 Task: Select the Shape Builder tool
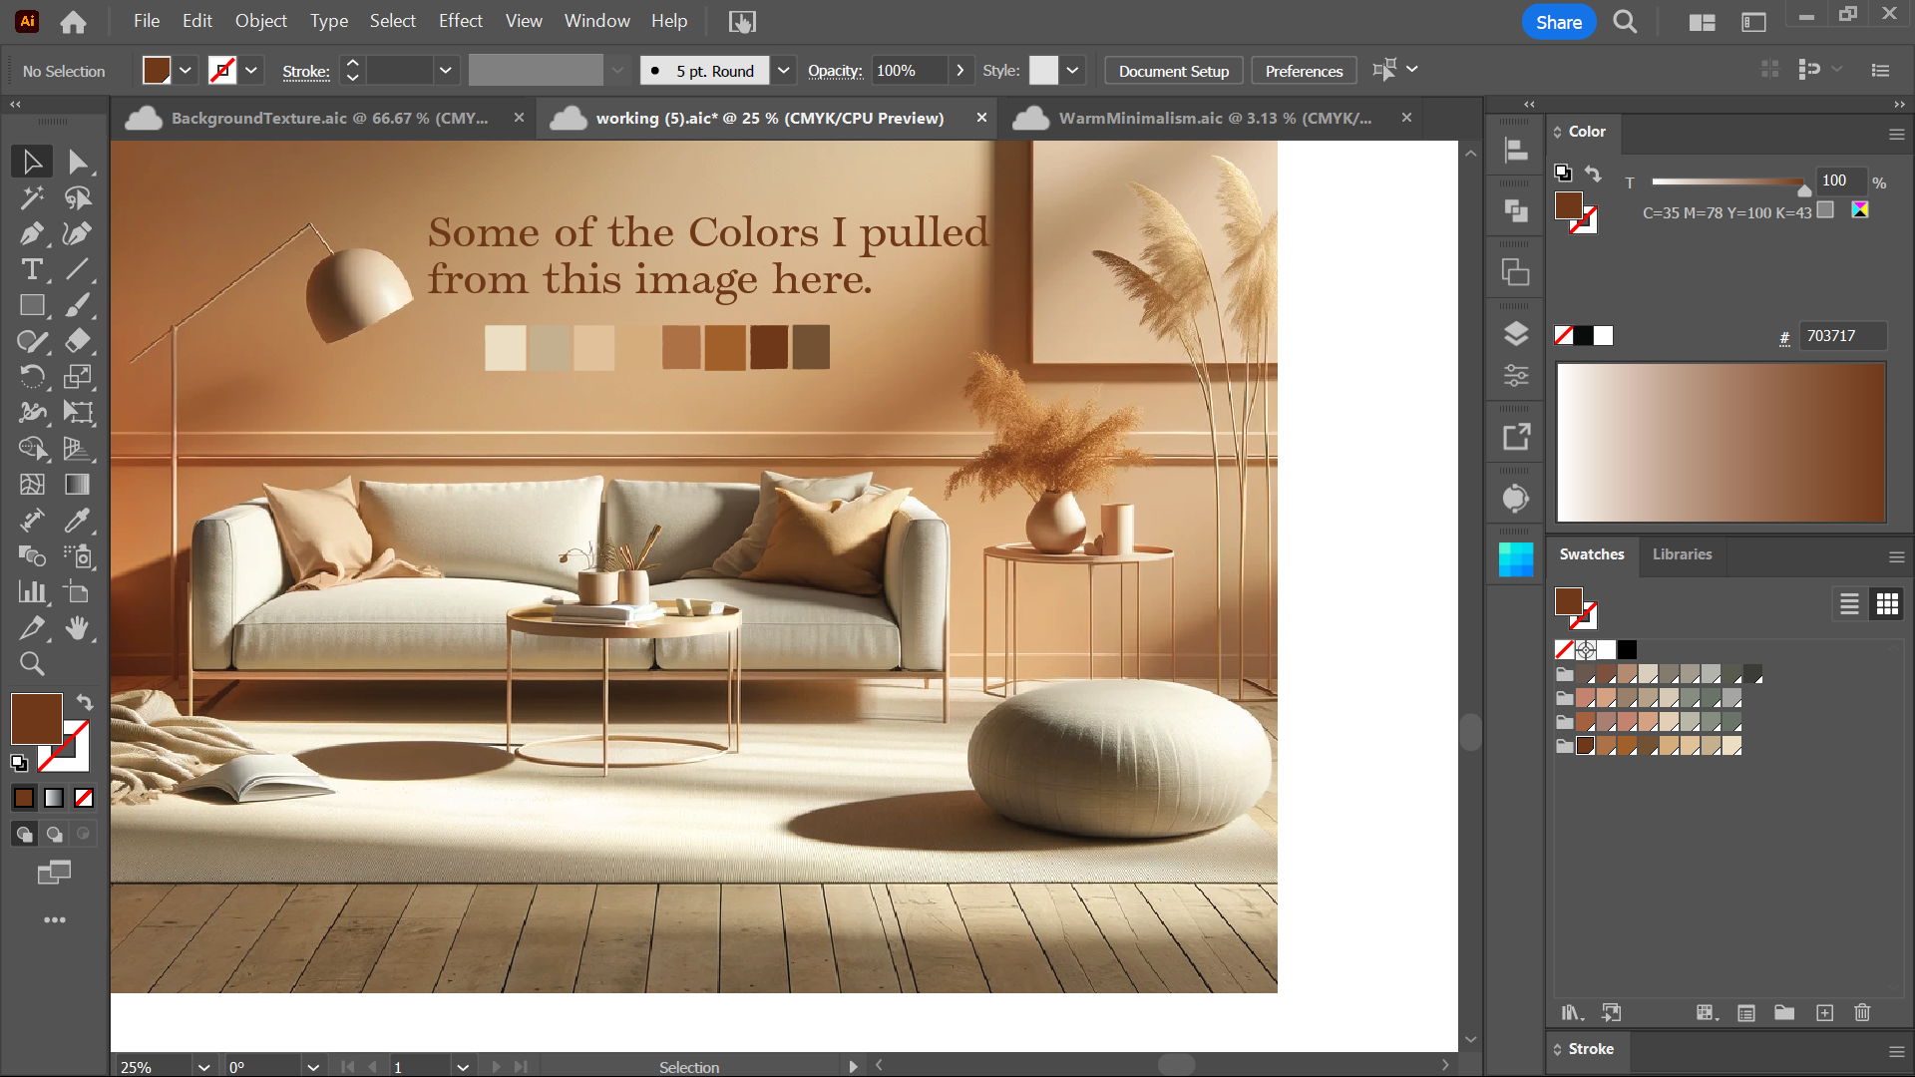click(32, 449)
